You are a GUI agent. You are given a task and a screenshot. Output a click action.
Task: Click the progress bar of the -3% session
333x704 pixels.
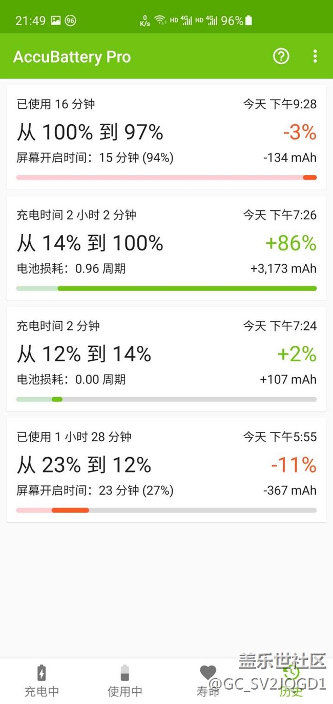tap(167, 178)
